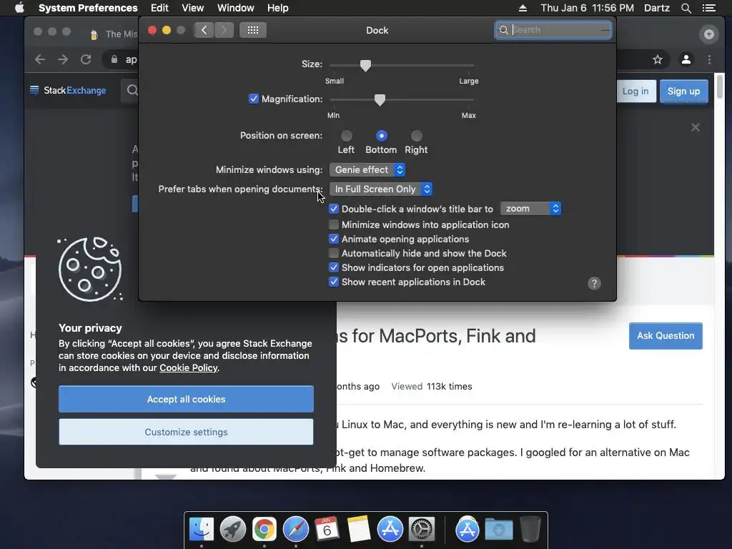Click Chrome back arrow
Image resolution: width=732 pixels, height=549 pixels.
(40, 59)
